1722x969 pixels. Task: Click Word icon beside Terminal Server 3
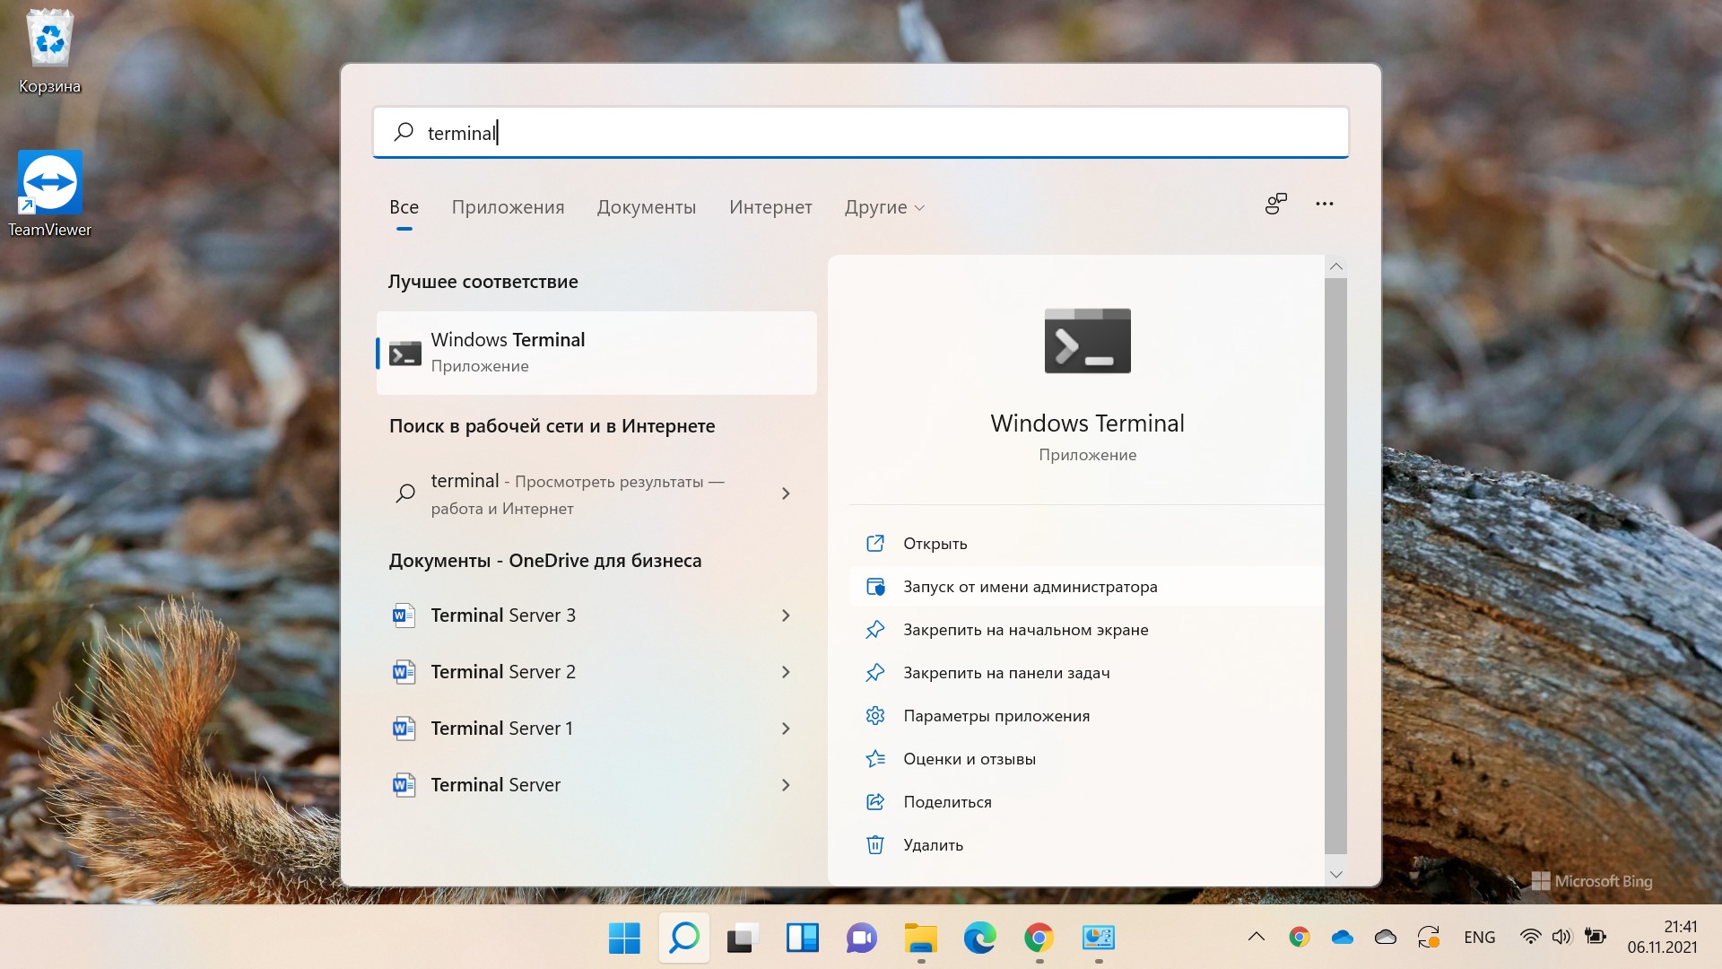tap(404, 615)
